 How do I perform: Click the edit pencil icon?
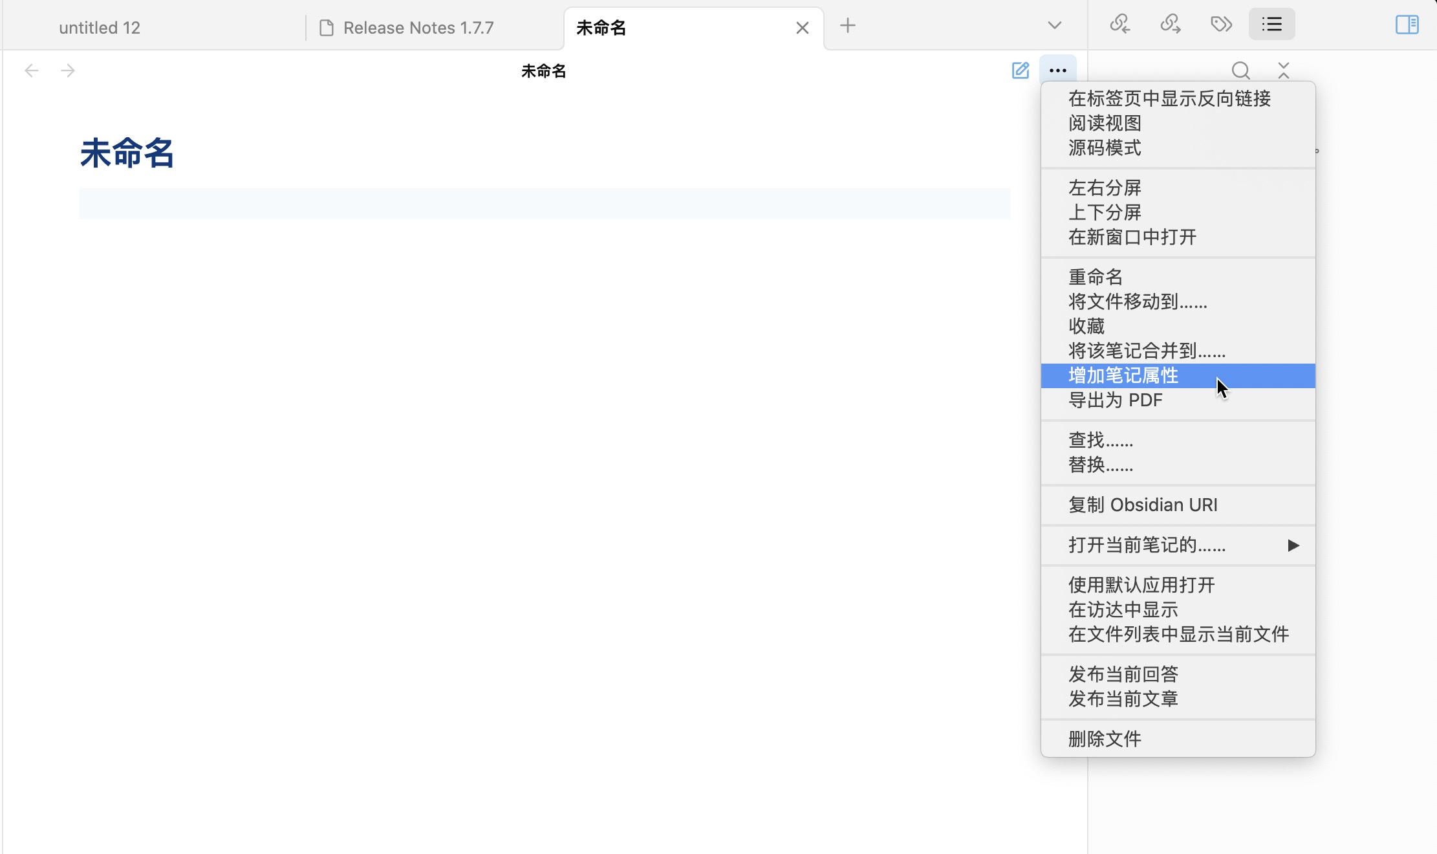click(1021, 71)
